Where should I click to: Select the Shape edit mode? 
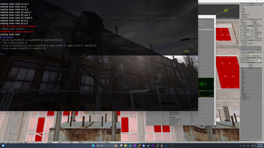[x=244, y=35]
